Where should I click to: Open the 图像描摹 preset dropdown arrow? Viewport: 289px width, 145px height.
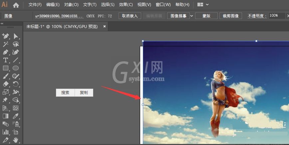tap(191, 16)
